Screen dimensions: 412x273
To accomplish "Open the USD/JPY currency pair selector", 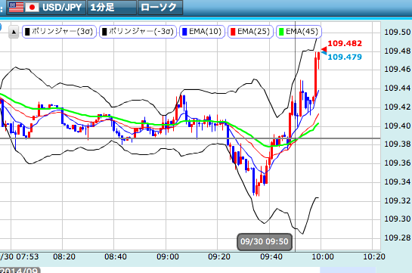I will (46, 8).
